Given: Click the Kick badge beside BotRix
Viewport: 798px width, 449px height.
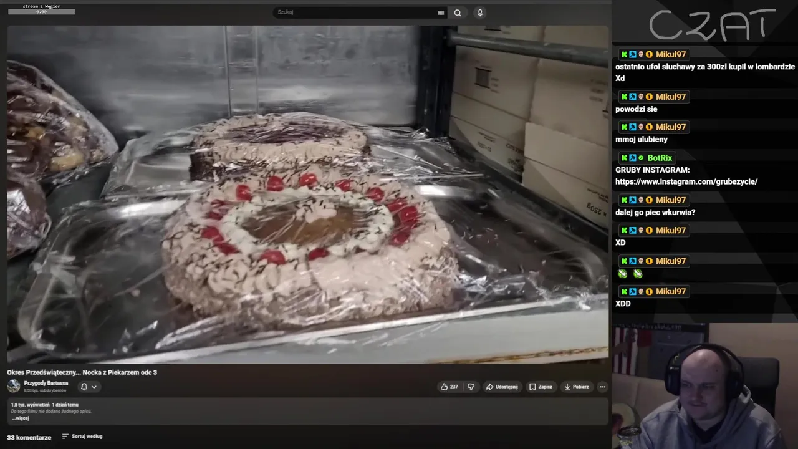Looking at the screenshot, I should pyautogui.click(x=624, y=158).
